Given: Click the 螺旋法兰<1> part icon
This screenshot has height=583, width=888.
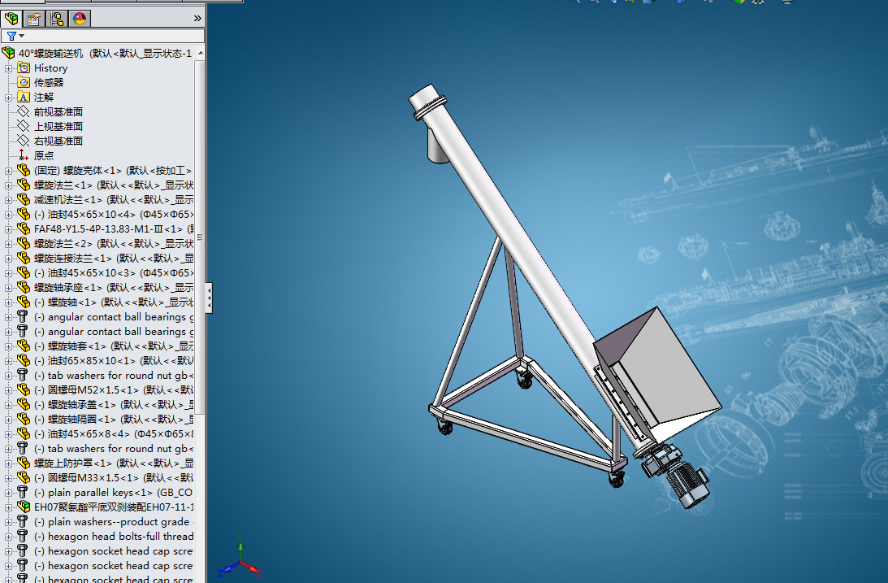Looking at the screenshot, I should coord(24,185).
